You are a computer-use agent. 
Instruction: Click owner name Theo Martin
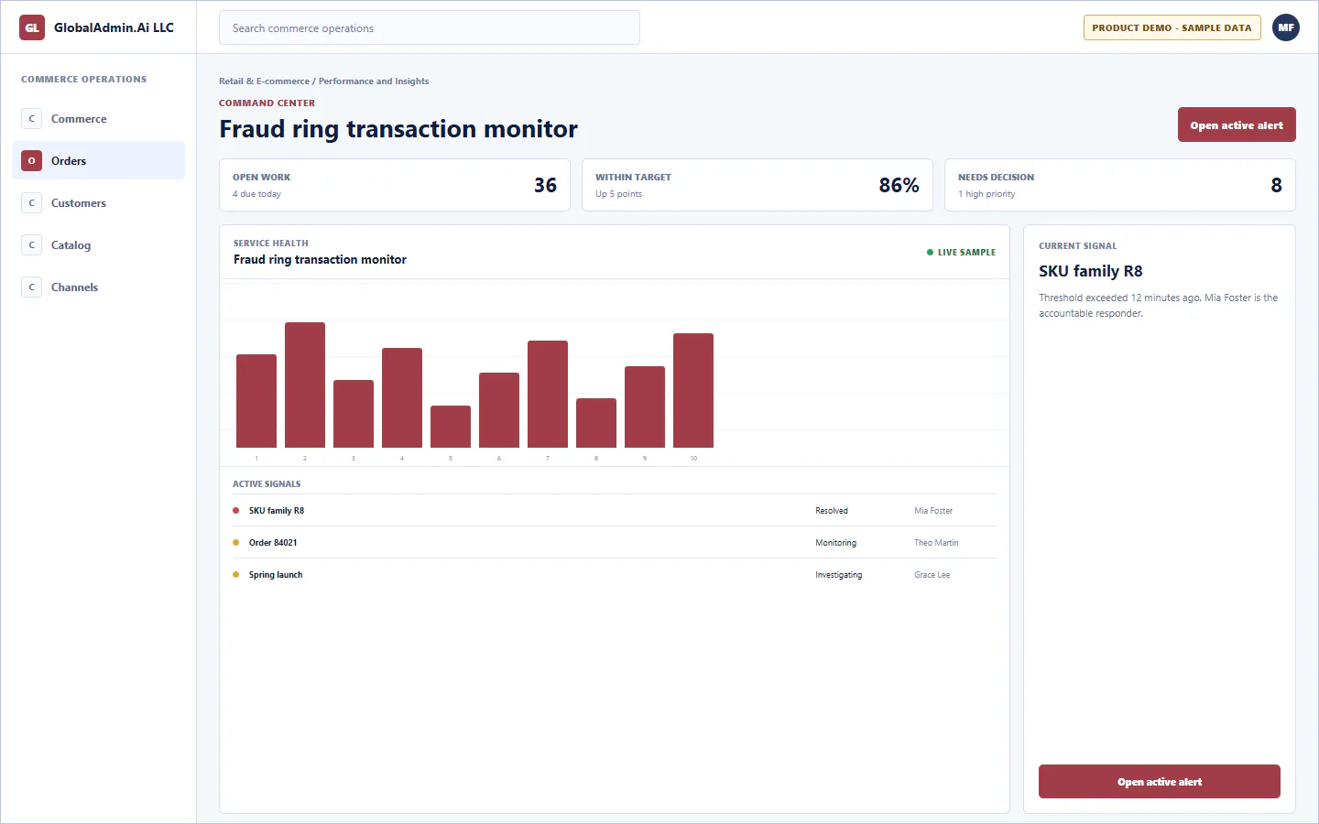click(x=936, y=543)
